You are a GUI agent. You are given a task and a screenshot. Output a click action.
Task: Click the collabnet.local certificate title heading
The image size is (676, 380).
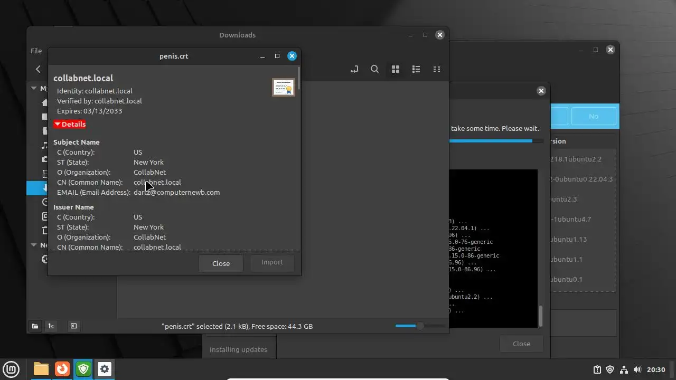[83, 78]
